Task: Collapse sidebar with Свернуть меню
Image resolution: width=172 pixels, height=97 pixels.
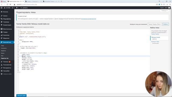Action: point(7,74)
